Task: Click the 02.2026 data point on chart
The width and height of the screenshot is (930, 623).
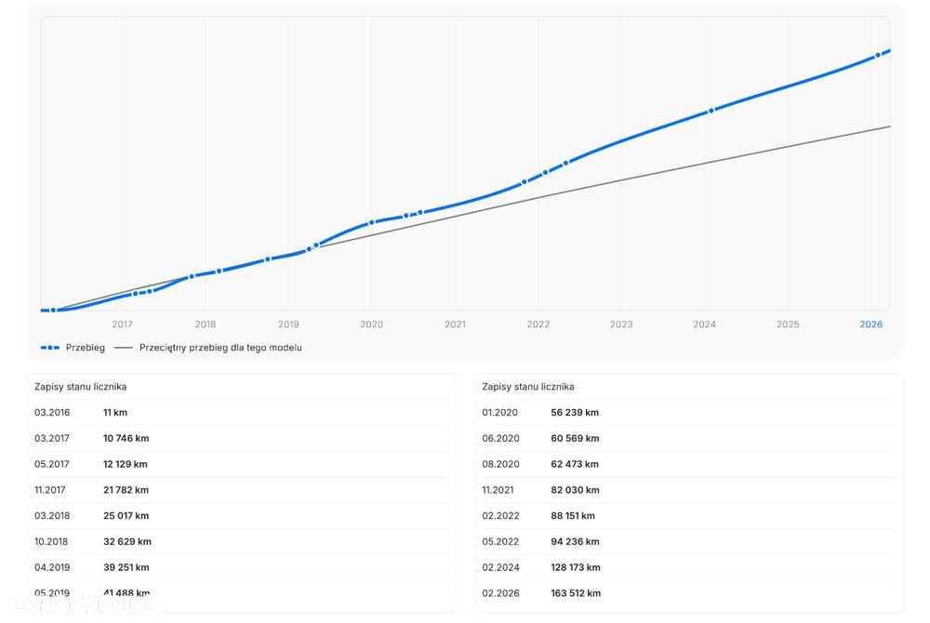Action: click(878, 56)
